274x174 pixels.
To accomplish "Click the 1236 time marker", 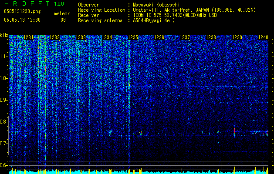I will [159, 37].
